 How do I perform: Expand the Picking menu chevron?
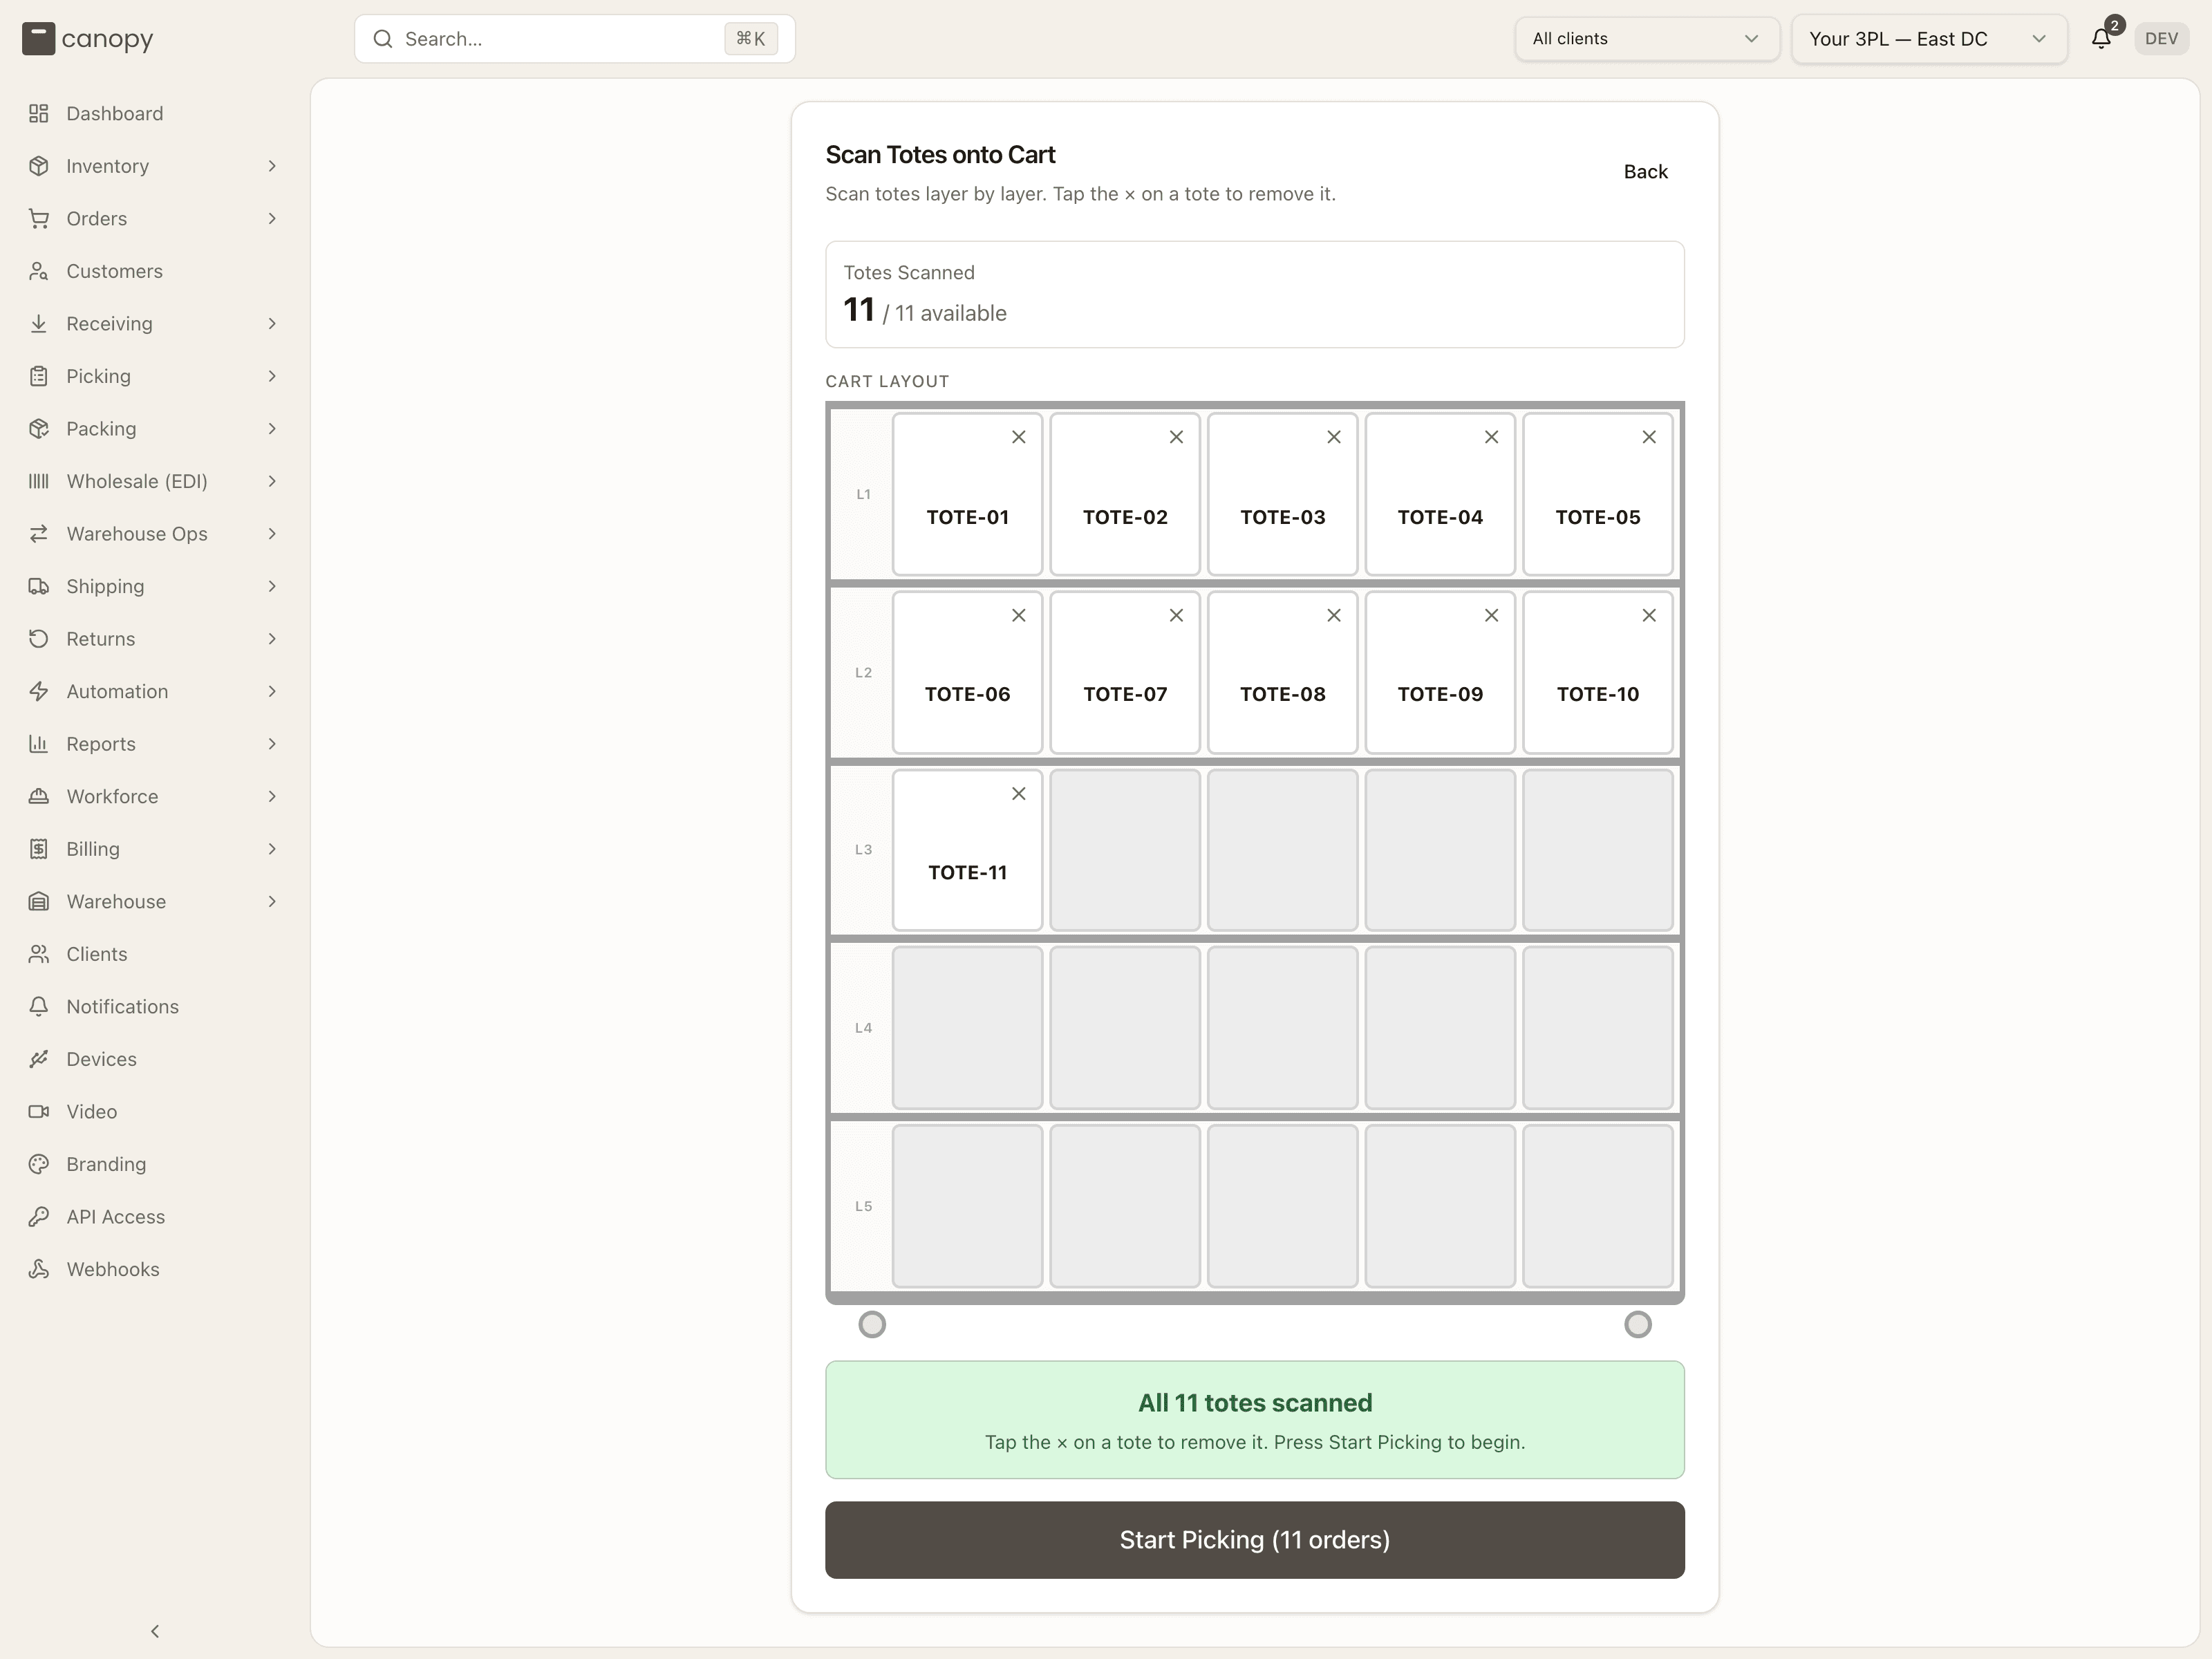(x=272, y=376)
